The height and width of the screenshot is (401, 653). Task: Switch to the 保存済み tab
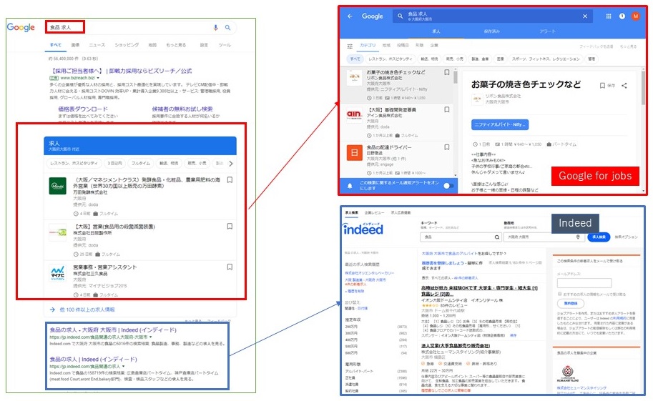[492, 31]
